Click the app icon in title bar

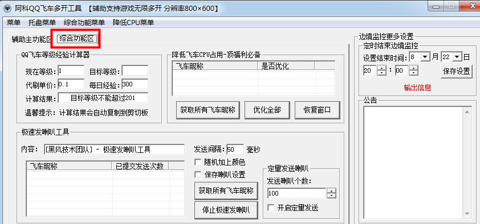pos(7,8)
